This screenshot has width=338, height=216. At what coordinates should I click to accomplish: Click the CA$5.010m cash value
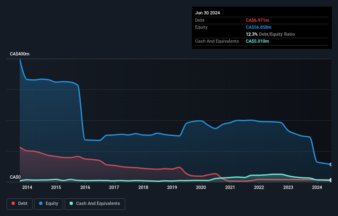(257, 41)
